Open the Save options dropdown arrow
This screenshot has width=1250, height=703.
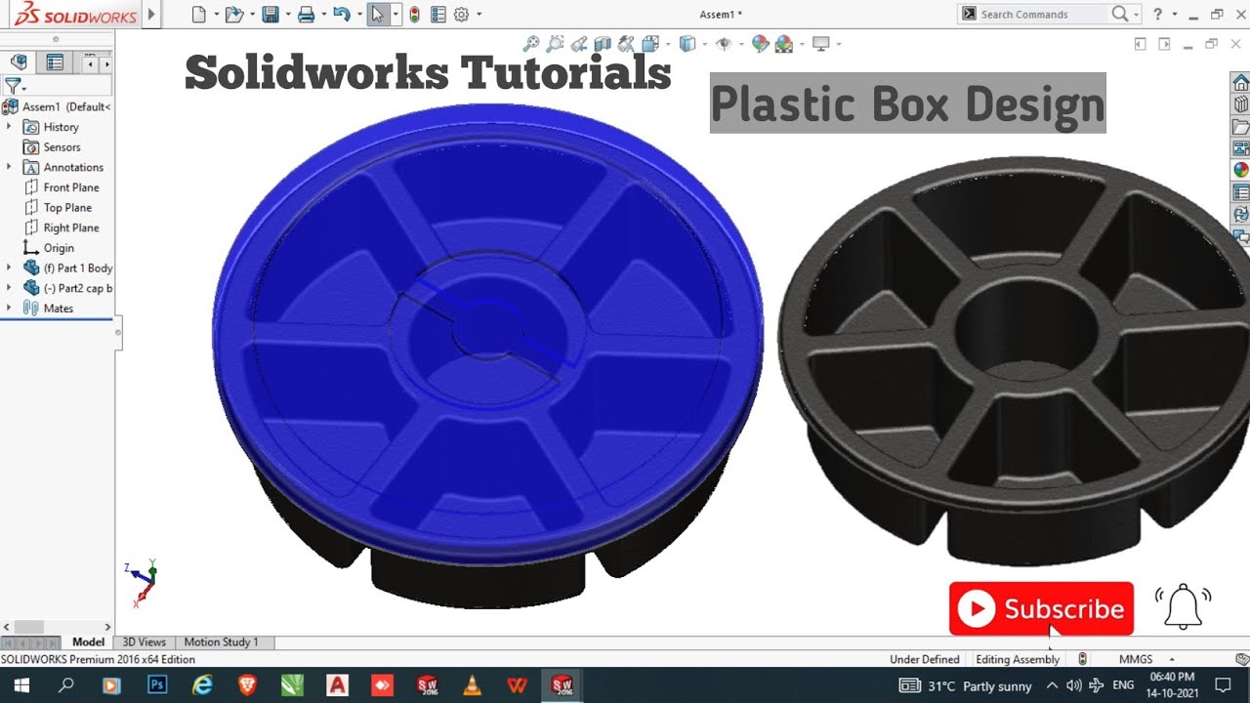(x=287, y=15)
